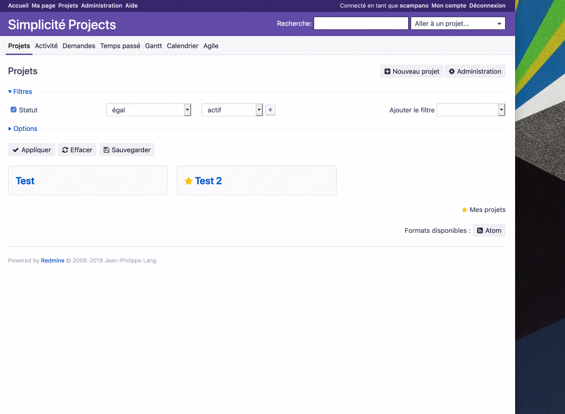Toggle the Mes projets star legend
This screenshot has height=414, width=565.
pyautogui.click(x=463, y=209)
